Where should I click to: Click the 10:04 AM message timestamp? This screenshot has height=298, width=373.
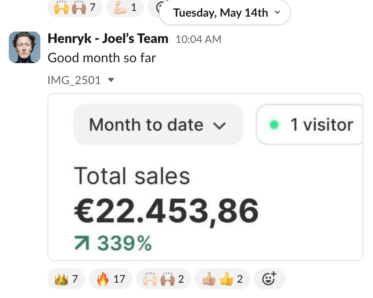coord(198,39)
